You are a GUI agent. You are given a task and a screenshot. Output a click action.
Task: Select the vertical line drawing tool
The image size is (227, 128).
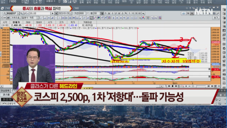(60, 18)
